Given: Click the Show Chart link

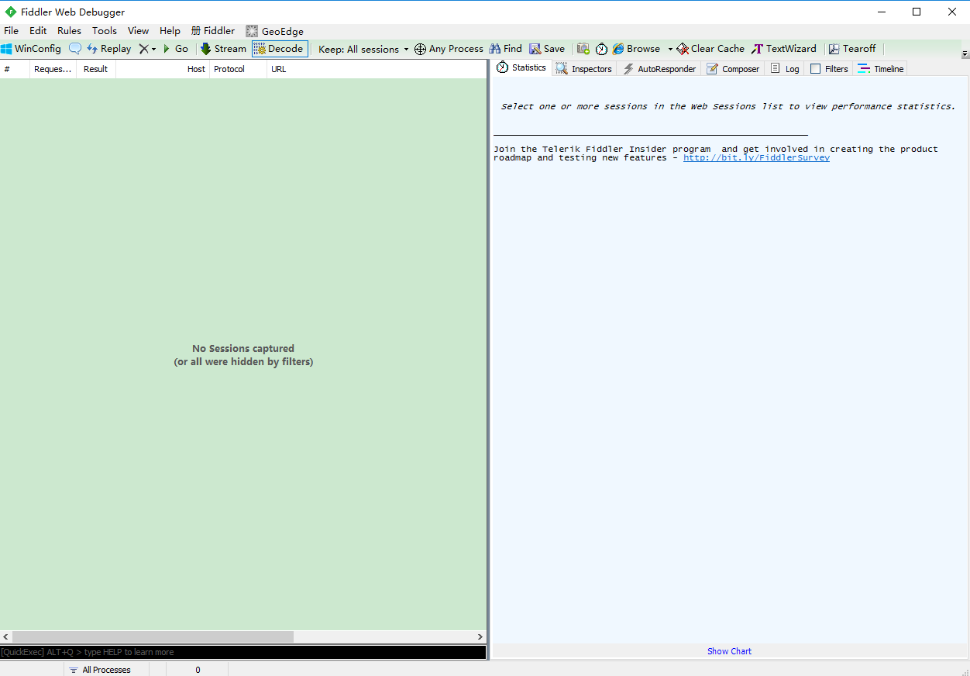Looking at the screenshot, I should pyautogui.click(x=729, y=651).
